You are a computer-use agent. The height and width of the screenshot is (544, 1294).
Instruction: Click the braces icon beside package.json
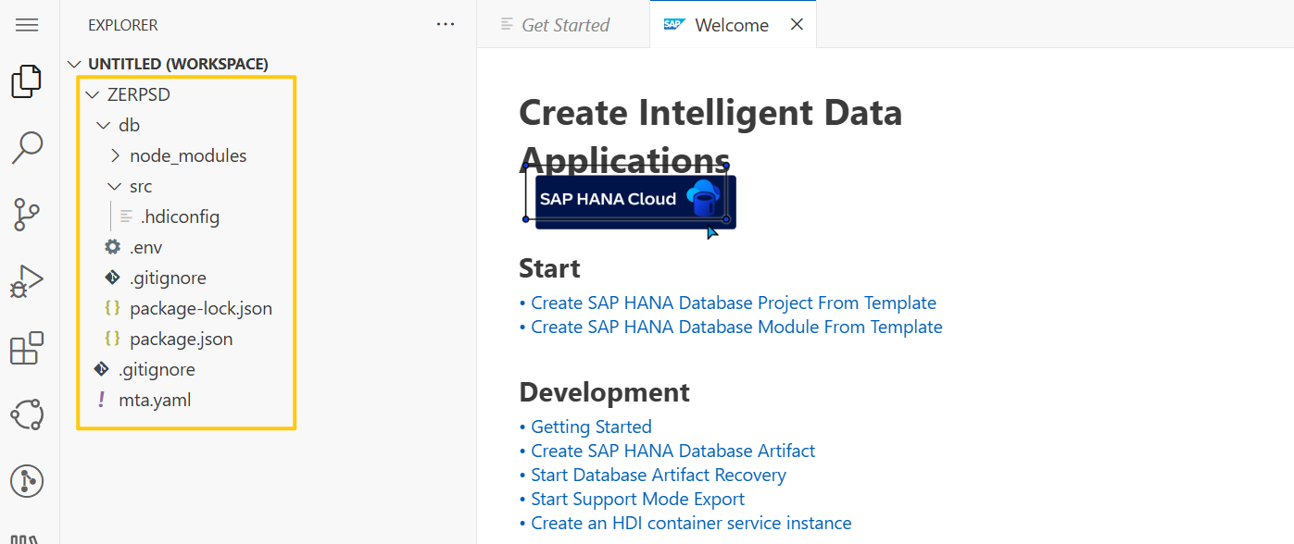[113, 339]
